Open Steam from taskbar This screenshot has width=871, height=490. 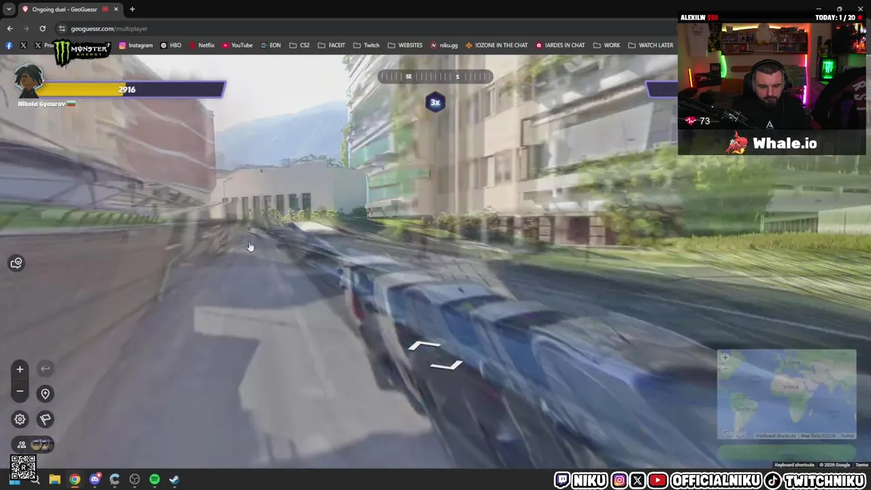[174, 480]
